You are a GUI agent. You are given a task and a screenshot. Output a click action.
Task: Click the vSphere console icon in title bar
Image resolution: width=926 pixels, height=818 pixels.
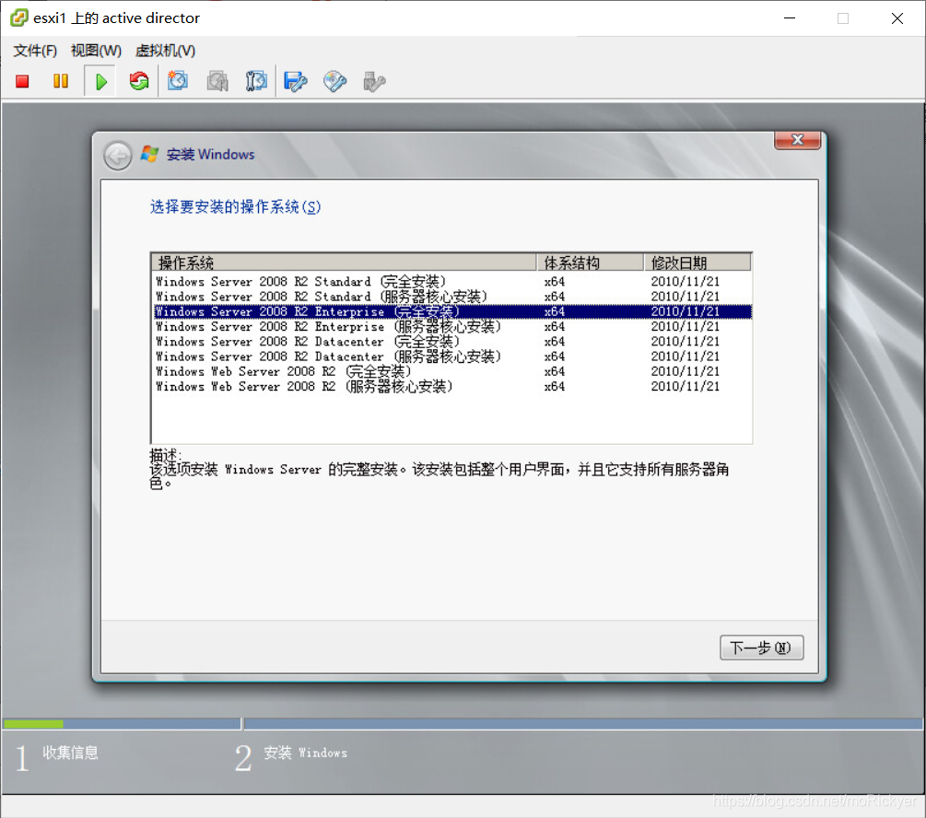pyautogui.click(x=19, y=18)
